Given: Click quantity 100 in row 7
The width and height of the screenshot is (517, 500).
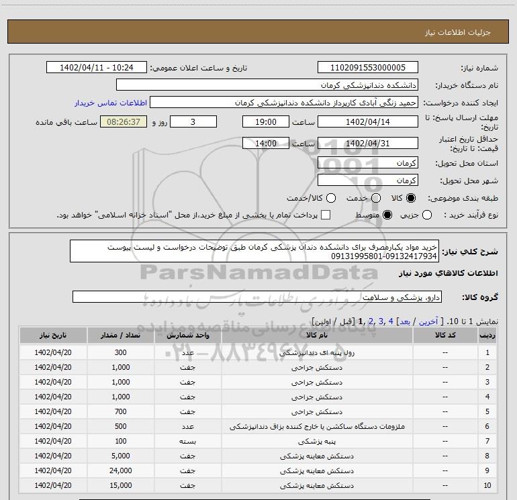Looking at the screenshot, I should tap(121, 441).
